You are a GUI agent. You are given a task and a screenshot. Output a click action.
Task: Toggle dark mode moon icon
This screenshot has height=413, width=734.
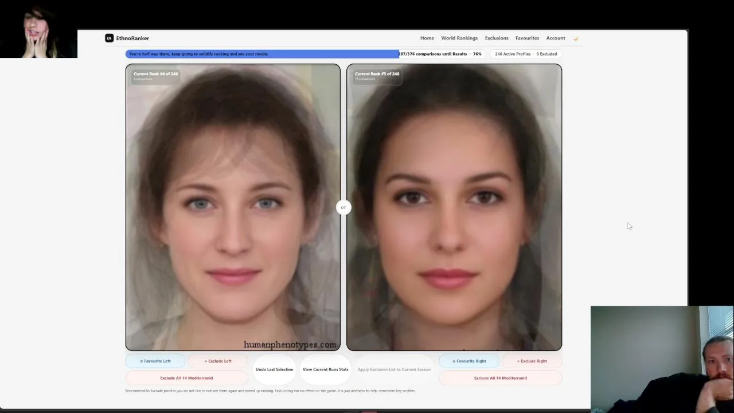tap(576, 38)
